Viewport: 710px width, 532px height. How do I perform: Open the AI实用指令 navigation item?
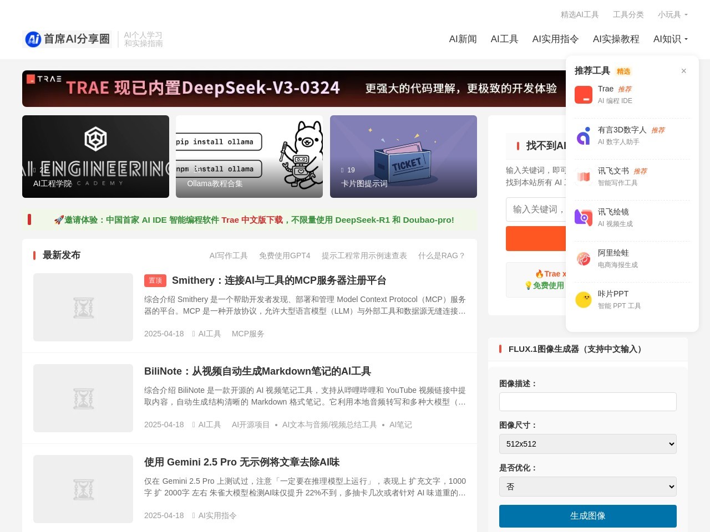tap(556, 39)
